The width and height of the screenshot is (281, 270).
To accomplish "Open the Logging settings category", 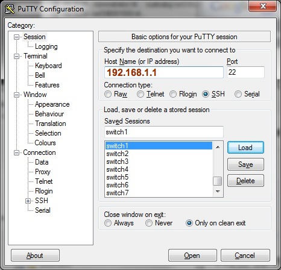I will point(46,46).
